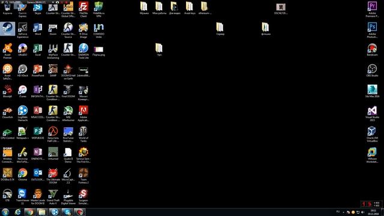Select the PNG image file on desktop
384x216 pixels.
[x=98, y=51]
